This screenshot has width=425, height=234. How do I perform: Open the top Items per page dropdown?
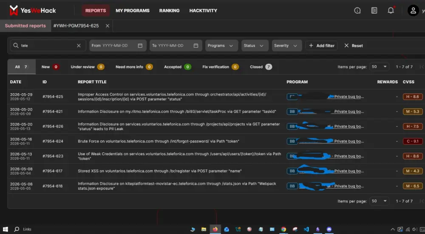pyautogui.click(x=379, y=67)
